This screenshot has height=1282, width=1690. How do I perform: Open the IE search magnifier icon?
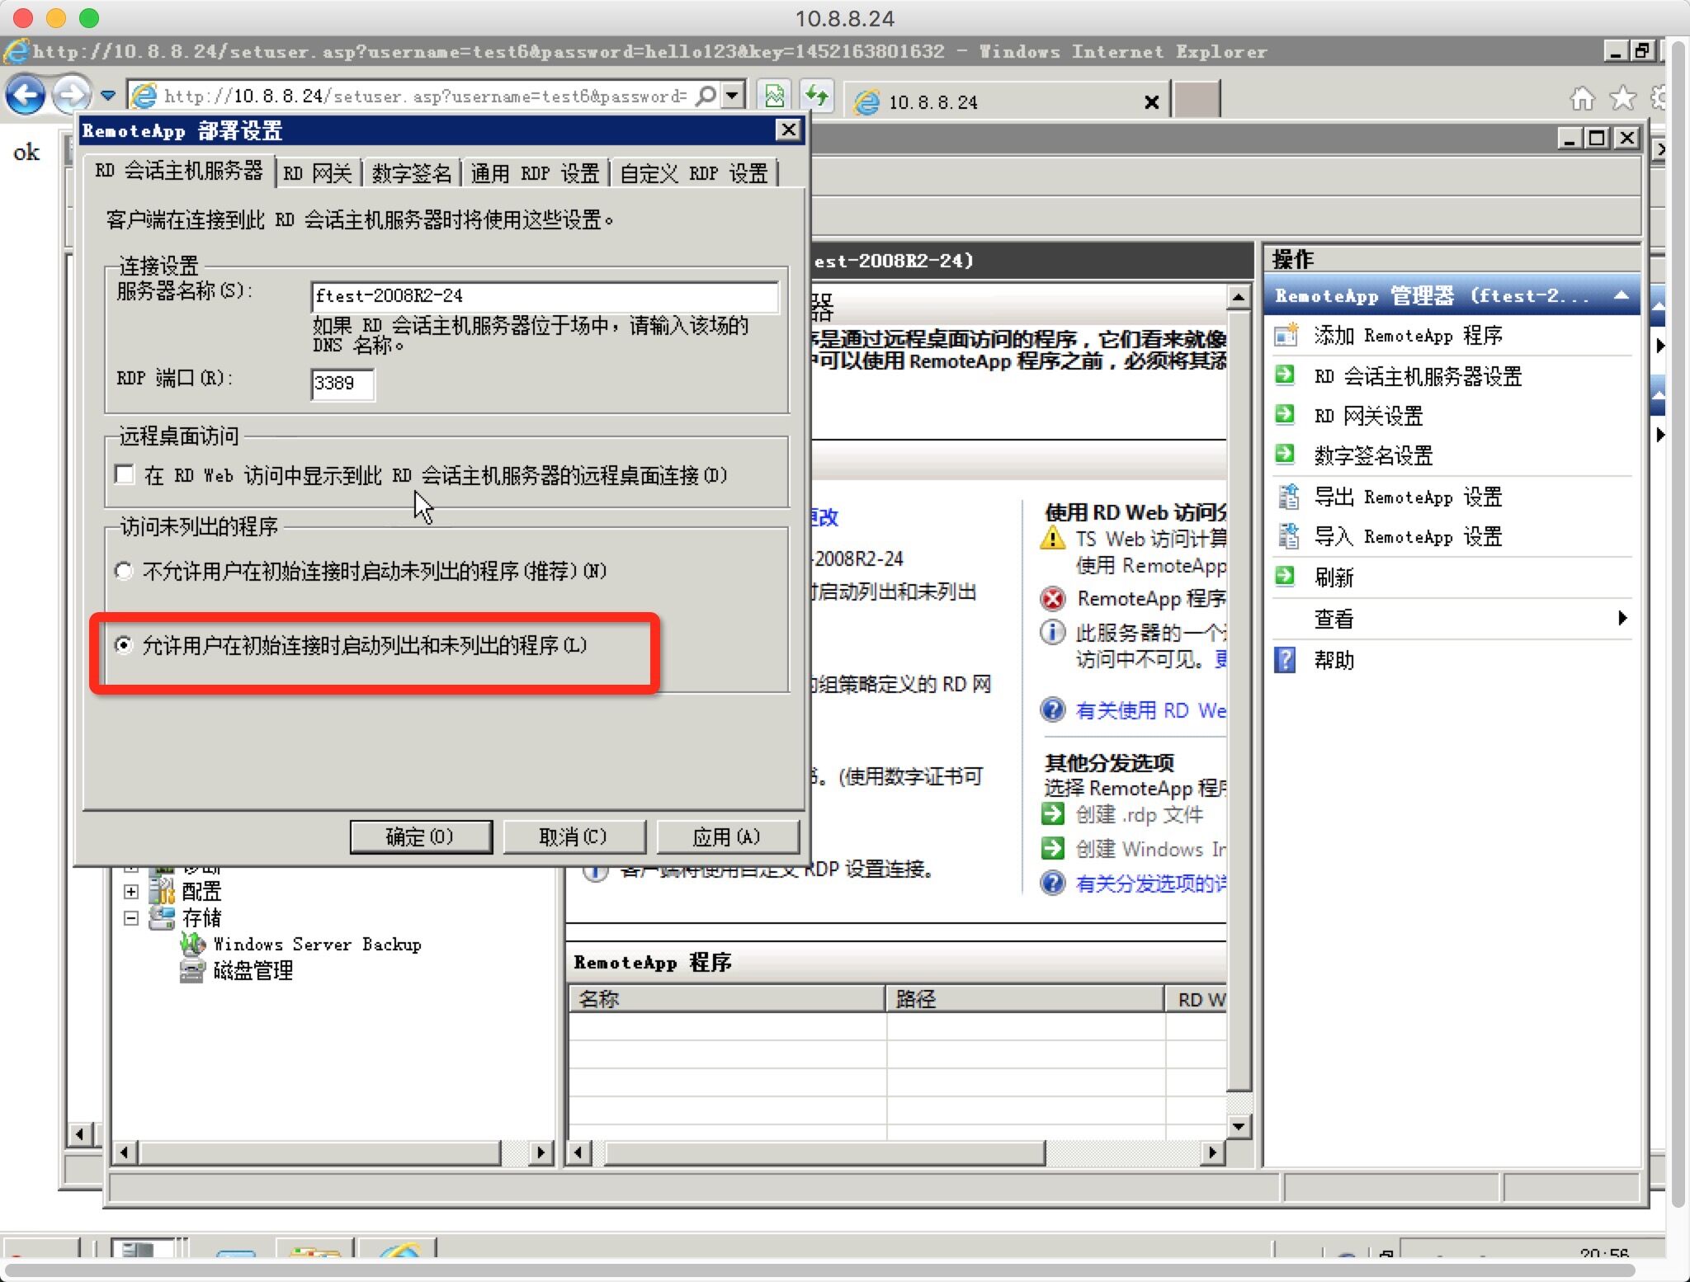tap(706, 96)
